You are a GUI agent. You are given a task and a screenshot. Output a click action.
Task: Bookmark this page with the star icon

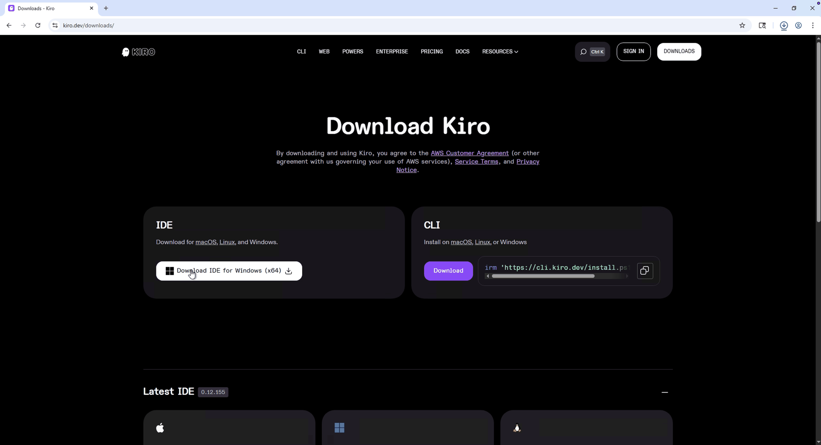click(x=742, y=25)
